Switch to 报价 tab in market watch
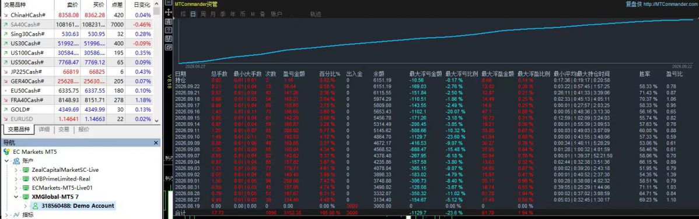The width and height of the screenshot is (699, 219). (83, 129)
